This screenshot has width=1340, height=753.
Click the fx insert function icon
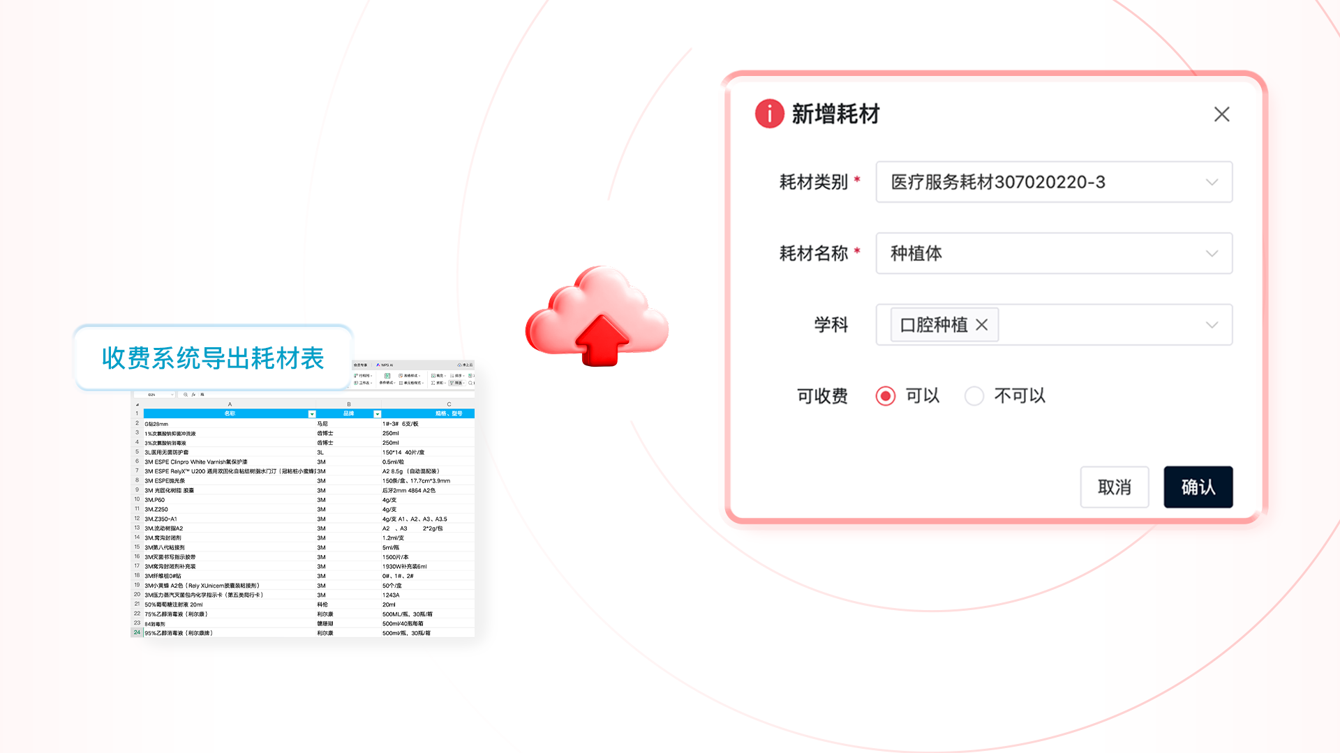pyautogui.click(x=193, y=395)
